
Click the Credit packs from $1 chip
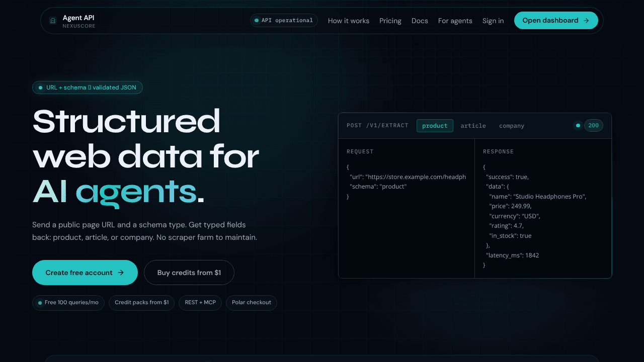[x=142, y=303]
